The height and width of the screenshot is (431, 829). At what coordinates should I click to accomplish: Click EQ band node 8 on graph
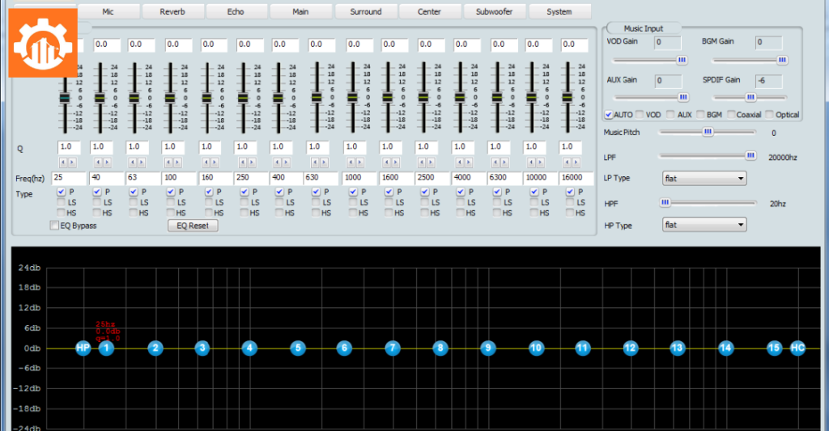tap(440, 348)
